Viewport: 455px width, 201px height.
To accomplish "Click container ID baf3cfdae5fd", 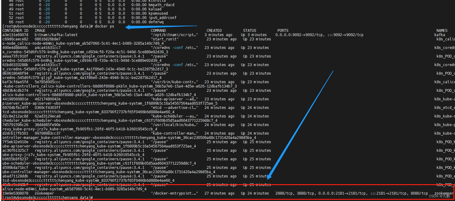I will [15, 82].
